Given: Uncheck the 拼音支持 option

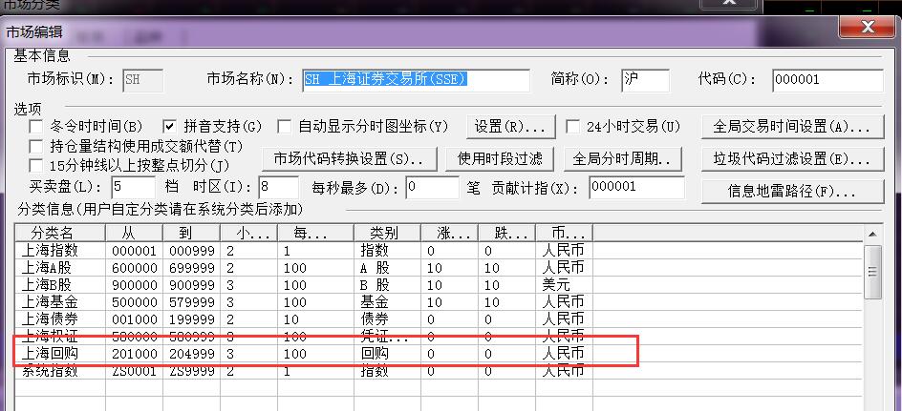Looking at the screenshot, I should 169,126.
